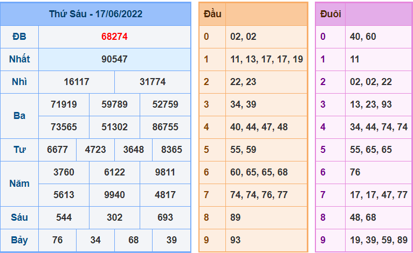Click the number 86755
The height and width of the screenshot is (253, 413).
[x=165, y=127]
